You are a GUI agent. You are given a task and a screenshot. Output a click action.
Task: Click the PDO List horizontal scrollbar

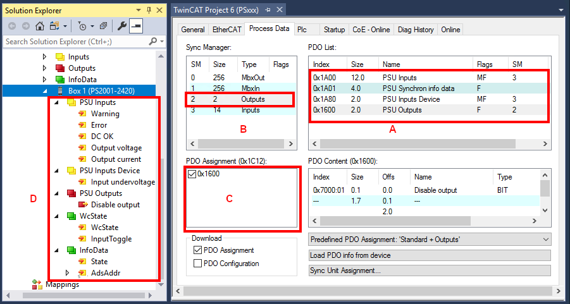430,144
